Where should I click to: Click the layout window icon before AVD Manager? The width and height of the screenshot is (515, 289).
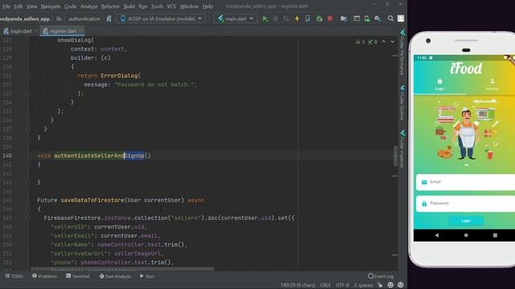(x=356, y=18)
